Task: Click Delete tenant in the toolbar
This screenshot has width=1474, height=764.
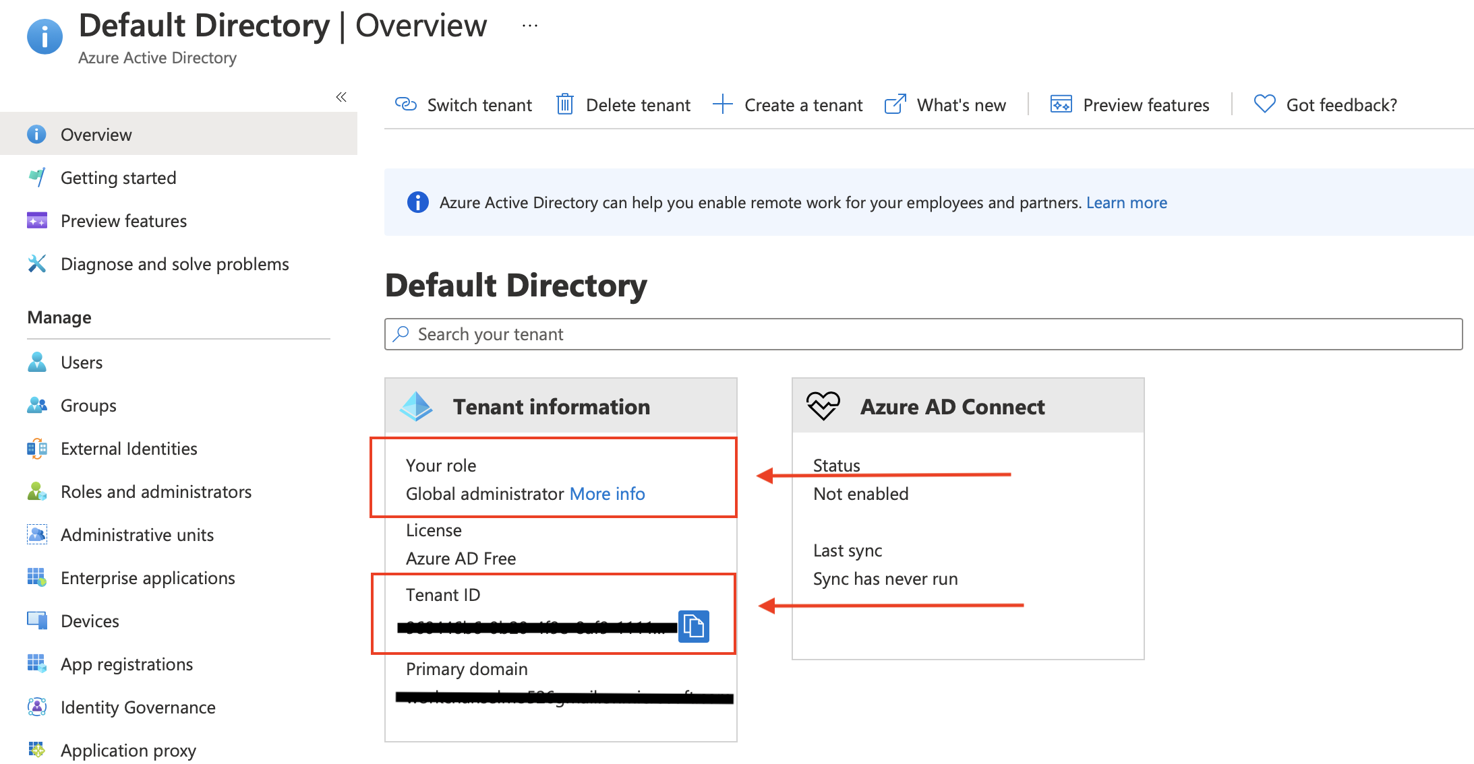Action: [x=638, y=105]
